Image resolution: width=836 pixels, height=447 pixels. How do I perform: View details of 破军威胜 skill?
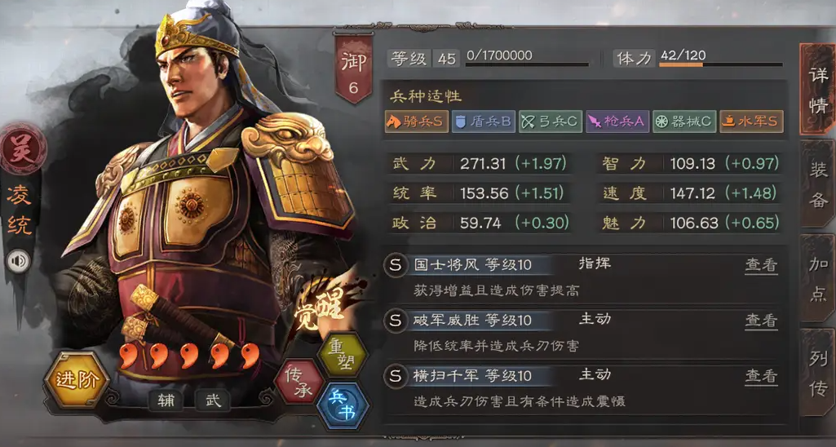click(761, 320)
